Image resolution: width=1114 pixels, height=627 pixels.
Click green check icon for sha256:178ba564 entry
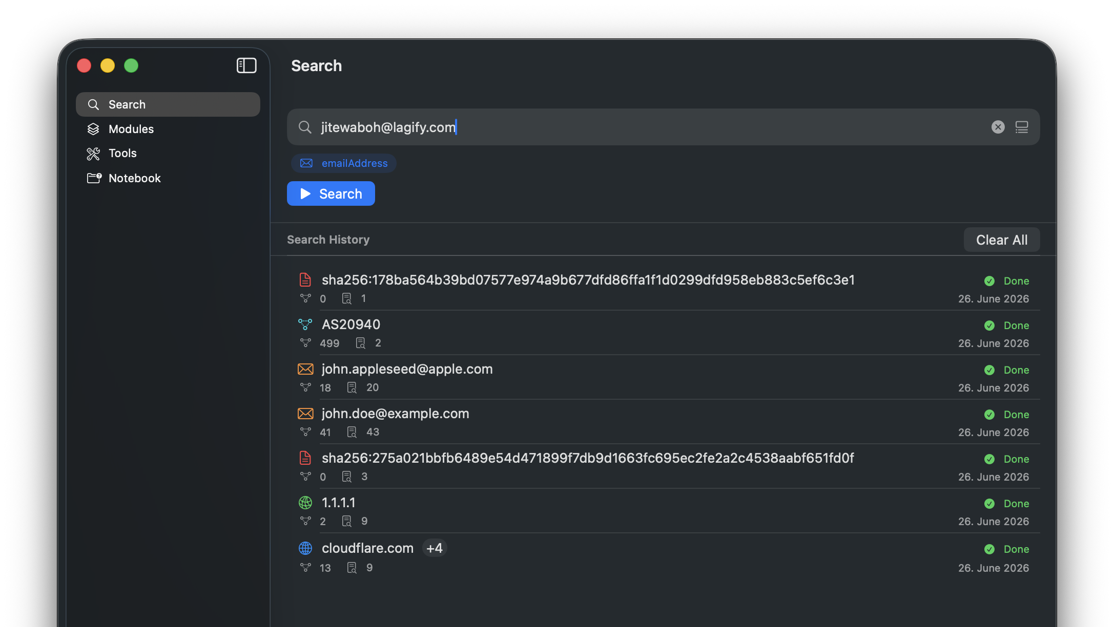pos(989,281)
